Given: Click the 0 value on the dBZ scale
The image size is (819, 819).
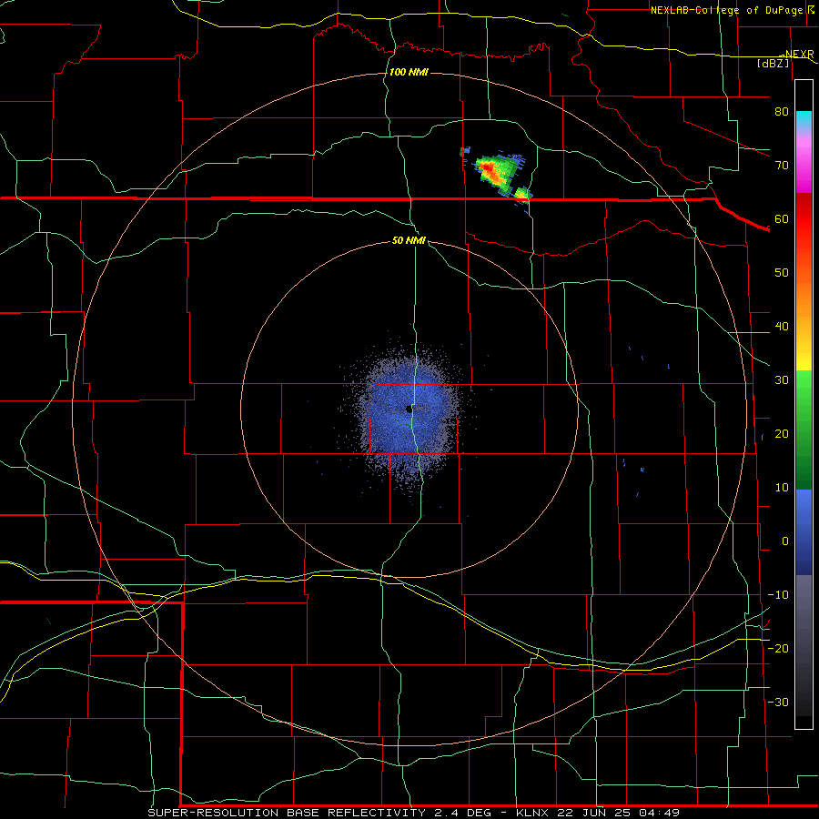Looking at the screenshot, I should point(785,541).
